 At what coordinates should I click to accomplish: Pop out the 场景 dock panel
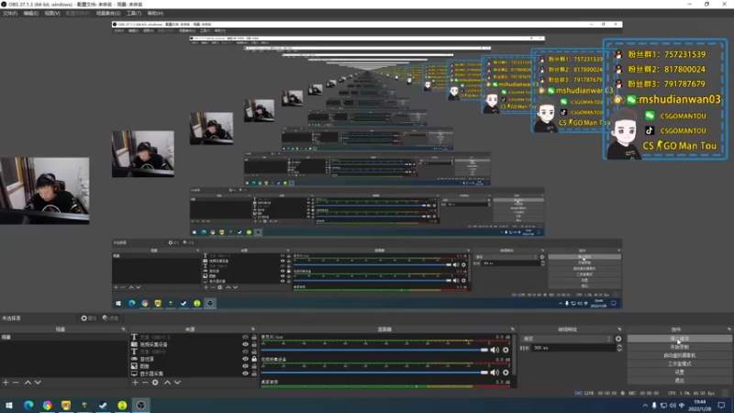click(124, 329)
